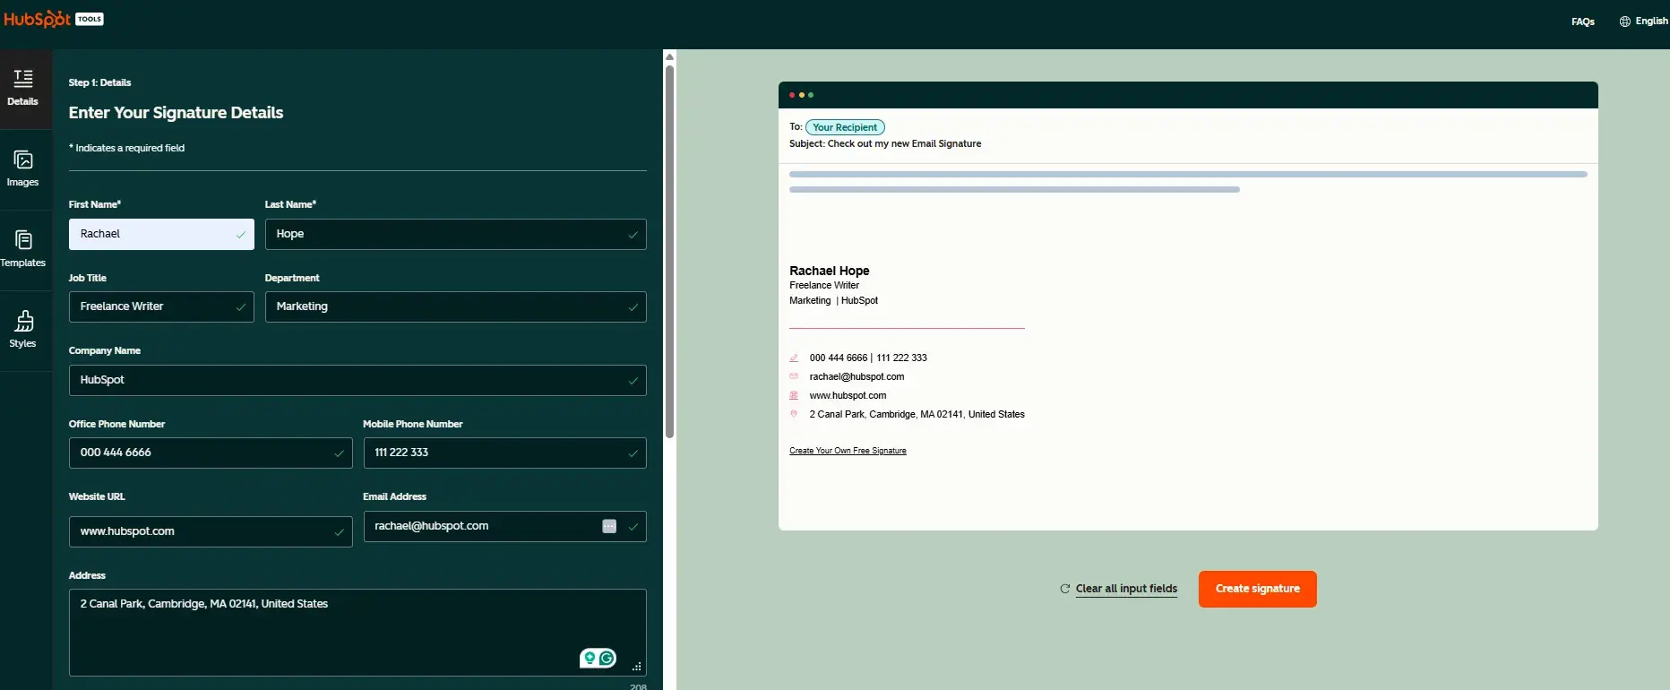Open the Styles sidebar tab

click(x=23, y=331)
